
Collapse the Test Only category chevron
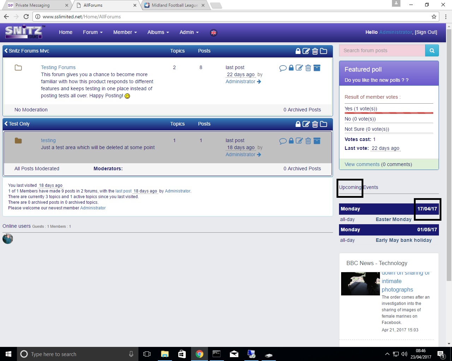tap(6, 124)
